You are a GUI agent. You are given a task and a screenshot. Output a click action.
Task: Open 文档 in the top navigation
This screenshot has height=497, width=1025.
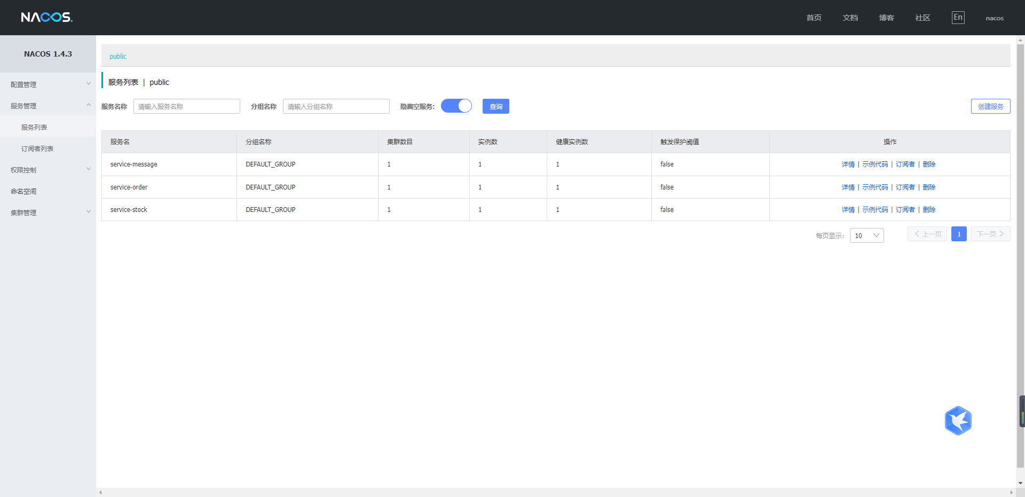(850, 18)
